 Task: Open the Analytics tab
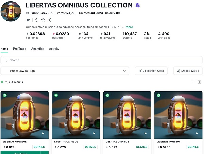click(x=38, y=49)
